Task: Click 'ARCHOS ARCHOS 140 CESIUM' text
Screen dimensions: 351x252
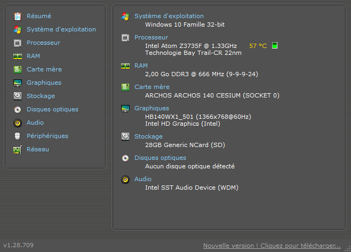Action: 193,95
